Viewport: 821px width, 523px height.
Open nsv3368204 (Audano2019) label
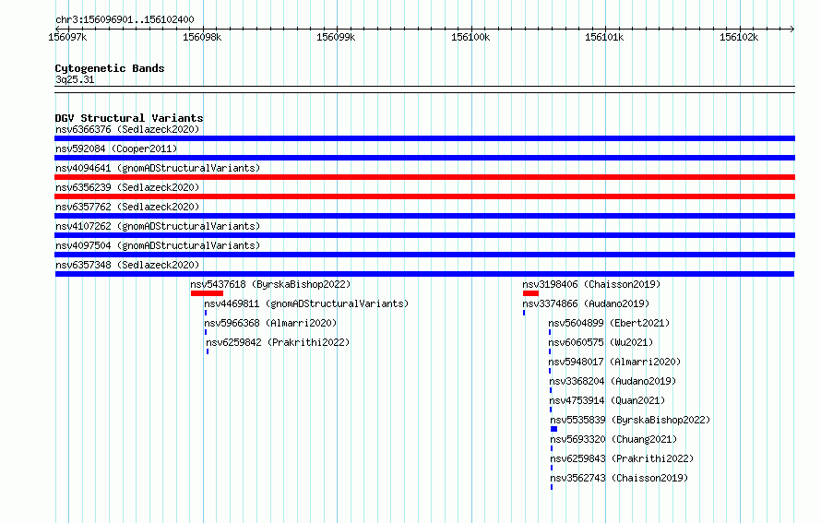click(613, 381)
